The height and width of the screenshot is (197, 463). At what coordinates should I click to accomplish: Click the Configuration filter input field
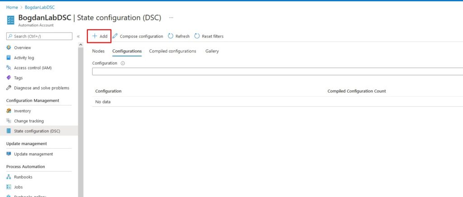tap(278, 71)
